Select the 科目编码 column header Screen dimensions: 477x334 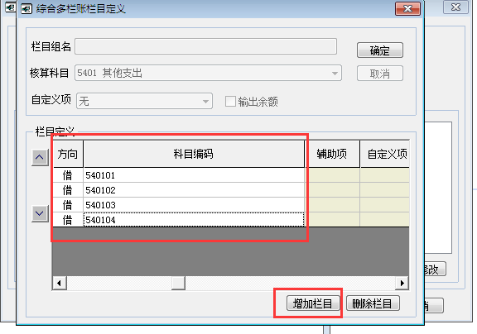click(194, 154)
